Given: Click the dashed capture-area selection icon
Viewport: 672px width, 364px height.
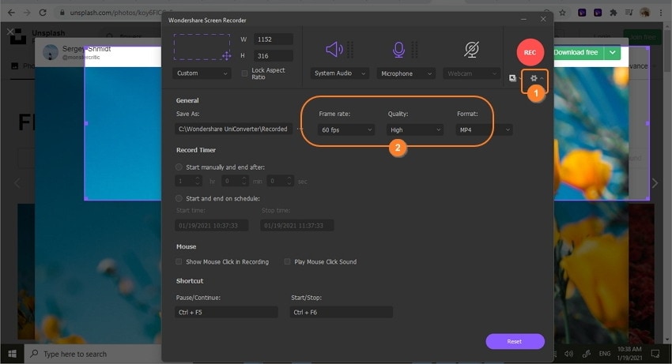Looking at the screenshot, I should coord(202,47).
